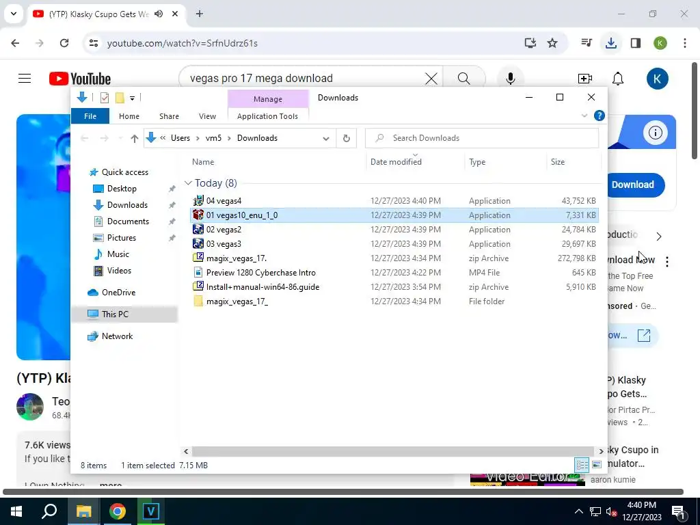Screen dimensions: 700x525
Task: Click the Properties quick access toolbar icon
Action: (x=105, y=97)
